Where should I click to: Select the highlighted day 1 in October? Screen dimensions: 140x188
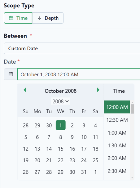pyautogui.click(x=61, y=125)
